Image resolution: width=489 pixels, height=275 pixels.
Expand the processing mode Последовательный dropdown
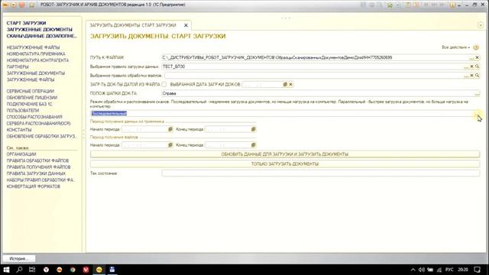[x=477, y=114]
